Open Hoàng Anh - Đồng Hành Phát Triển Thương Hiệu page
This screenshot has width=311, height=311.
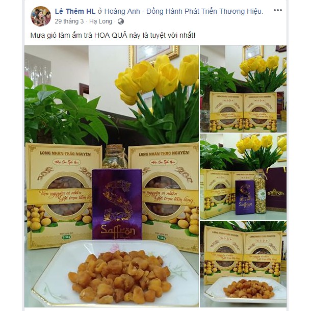click(x=184, y=11)
